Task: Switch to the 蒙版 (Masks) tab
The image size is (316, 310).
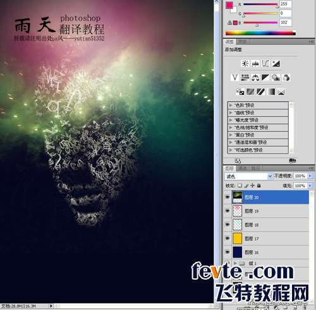Action: [x=242, y=42]
